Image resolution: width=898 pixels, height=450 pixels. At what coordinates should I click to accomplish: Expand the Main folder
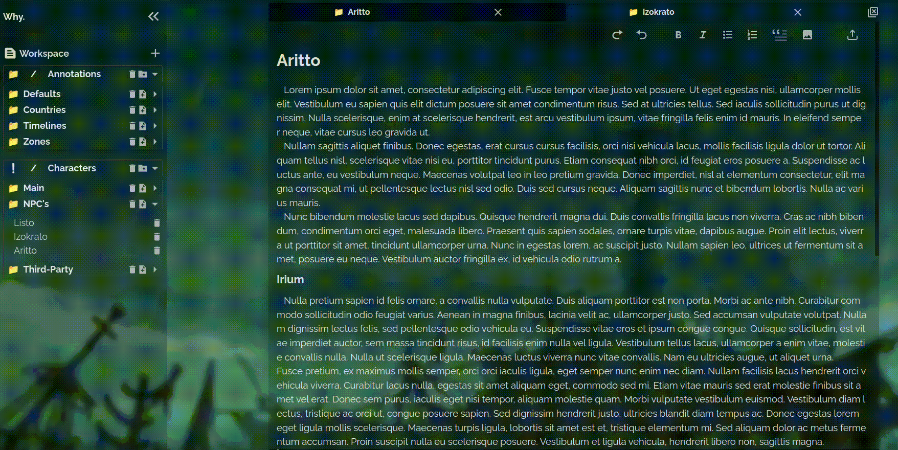click(155, 188)
